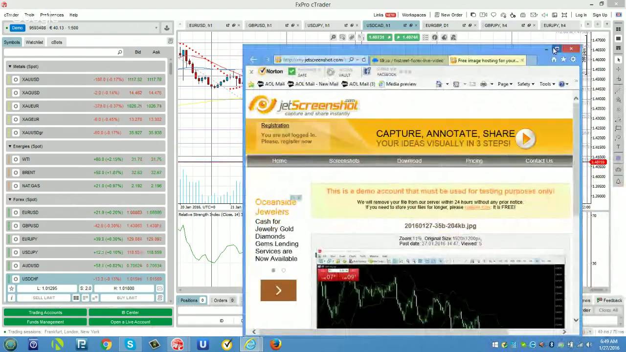The image size is (626, 352).
Task: Click the circle icon next to WTI
Action: coord(16,159)
